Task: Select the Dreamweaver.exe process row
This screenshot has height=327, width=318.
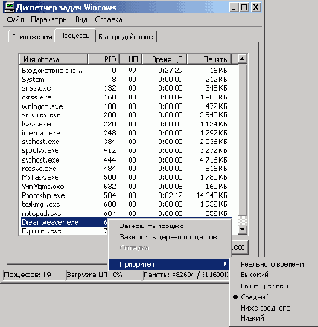Action: click(65, 222)
